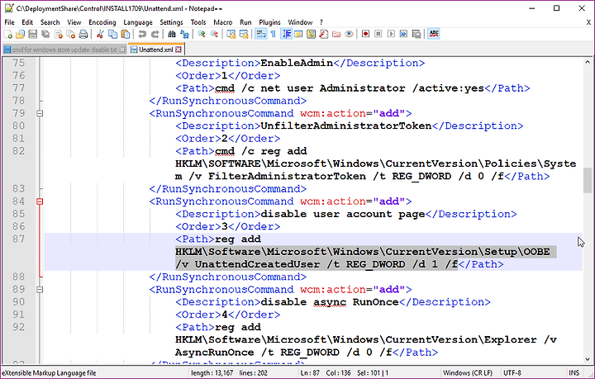Click the INS insert mode indicator

click(574, 373)
